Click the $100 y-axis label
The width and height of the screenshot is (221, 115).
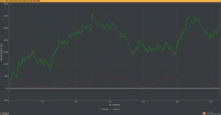pos(6,64)
